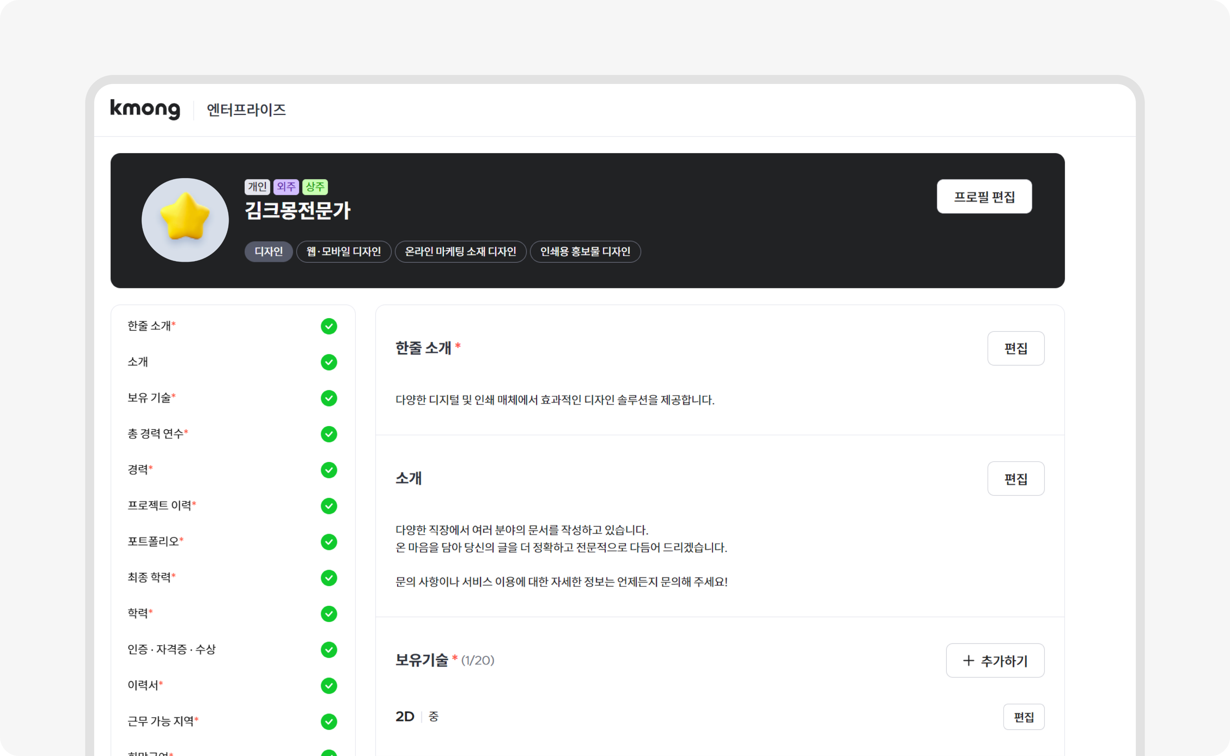Click the line starting 다양한 직장에서
Viewport: 1230px width, 756px height.
522,530
